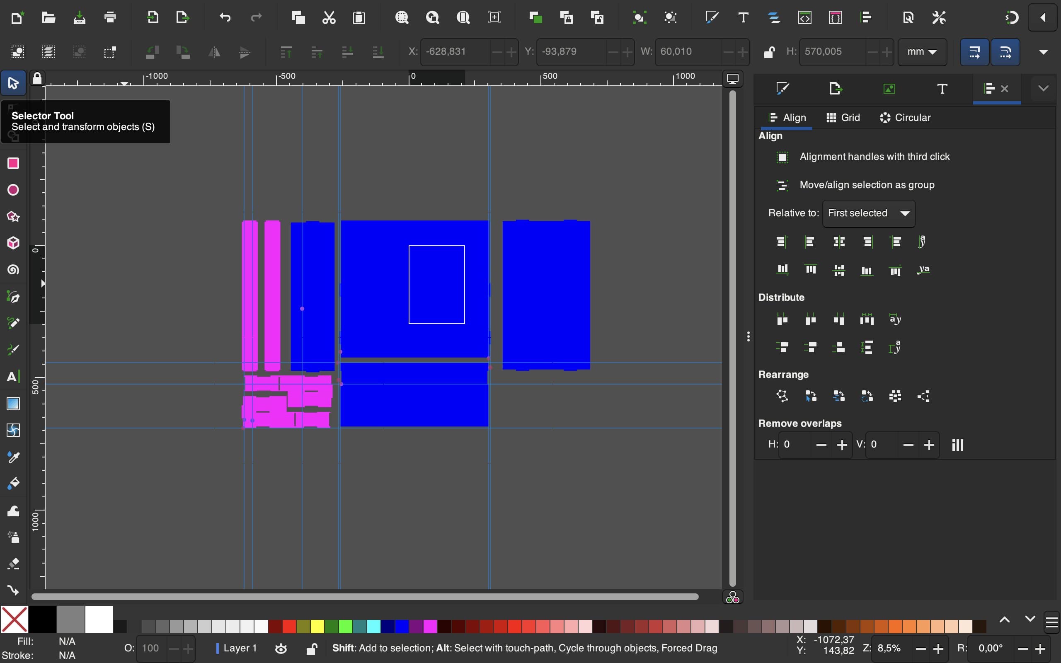
Task: Select the Spray tool
Action: pyautogui.click(x=13, y=537)
